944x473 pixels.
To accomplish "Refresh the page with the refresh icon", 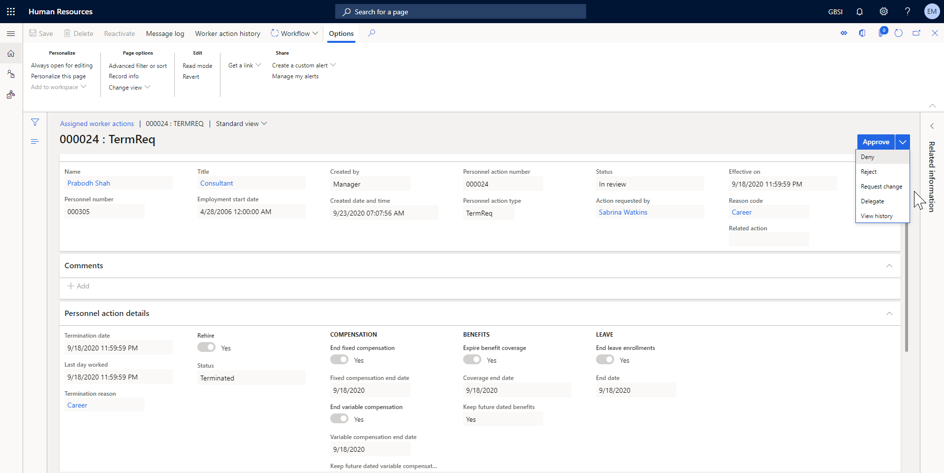I will coord(899,33).
